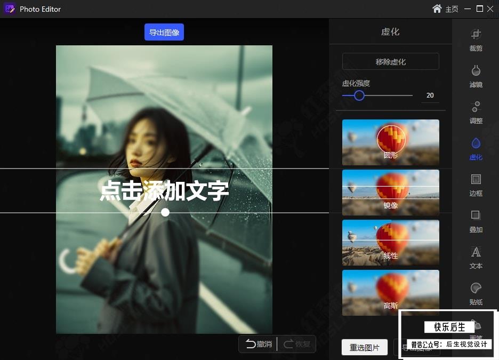Close the Photo Editor window
Screen dimensions: 499x360
coord(490,9)
